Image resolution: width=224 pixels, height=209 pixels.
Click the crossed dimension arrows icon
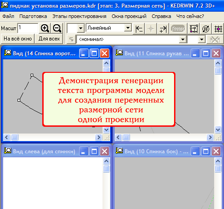[215, 40]
